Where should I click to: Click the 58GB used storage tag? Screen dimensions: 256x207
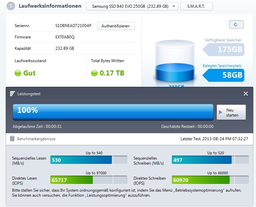pyautogui.click(x=223, y=75)
